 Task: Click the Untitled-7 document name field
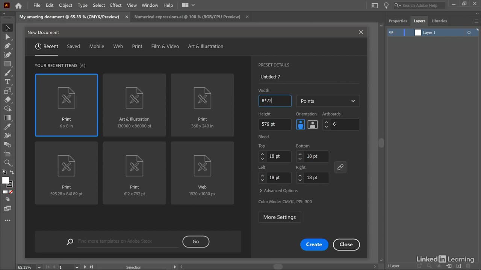tap(309, 77)
